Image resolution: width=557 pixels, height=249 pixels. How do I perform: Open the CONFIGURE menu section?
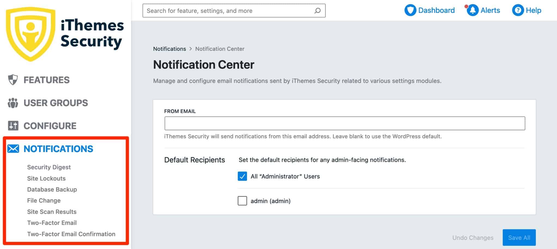[x=50, y=126]
